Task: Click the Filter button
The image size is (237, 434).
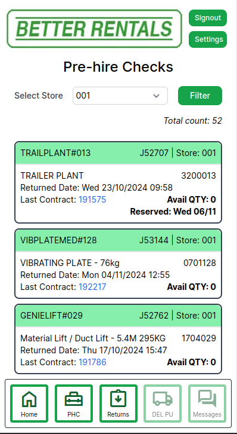Action: click(200, 96)
